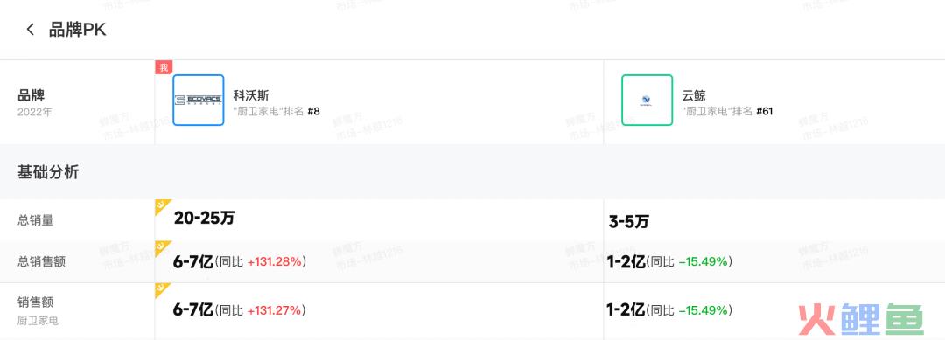Image resolution: width=945 pixels, height=340 pixels.
Task: Click the 2022年 year label under 品牌
Action: (x=35, y=112)
